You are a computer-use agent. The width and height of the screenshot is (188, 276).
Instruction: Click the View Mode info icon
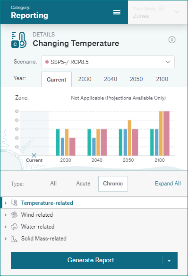tap(161, 8)
